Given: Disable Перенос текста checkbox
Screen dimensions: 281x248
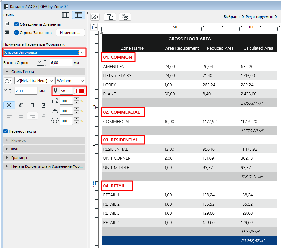Looking at the screenshot, I should click(x=5, y=131).
